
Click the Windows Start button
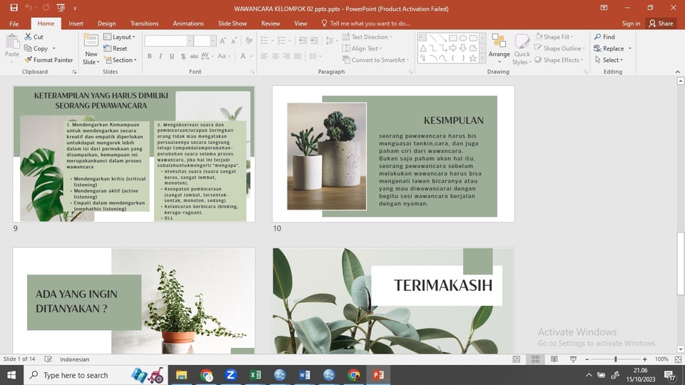(x=11, y=375)
